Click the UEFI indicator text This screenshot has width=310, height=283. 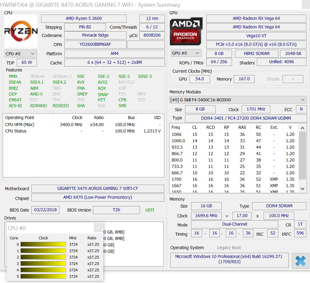150,210
